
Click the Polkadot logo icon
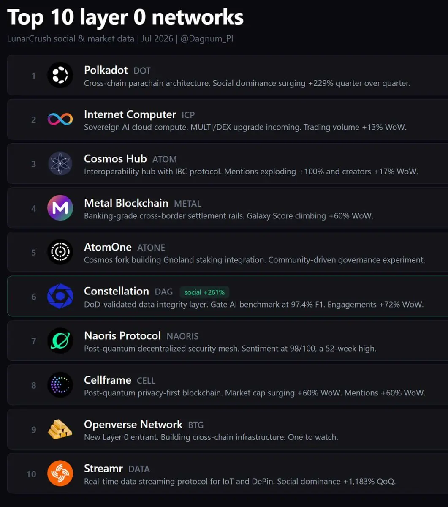(60, 75)
